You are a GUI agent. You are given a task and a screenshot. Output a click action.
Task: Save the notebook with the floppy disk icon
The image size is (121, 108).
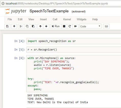pyautogui.click(x=7, y=26)
